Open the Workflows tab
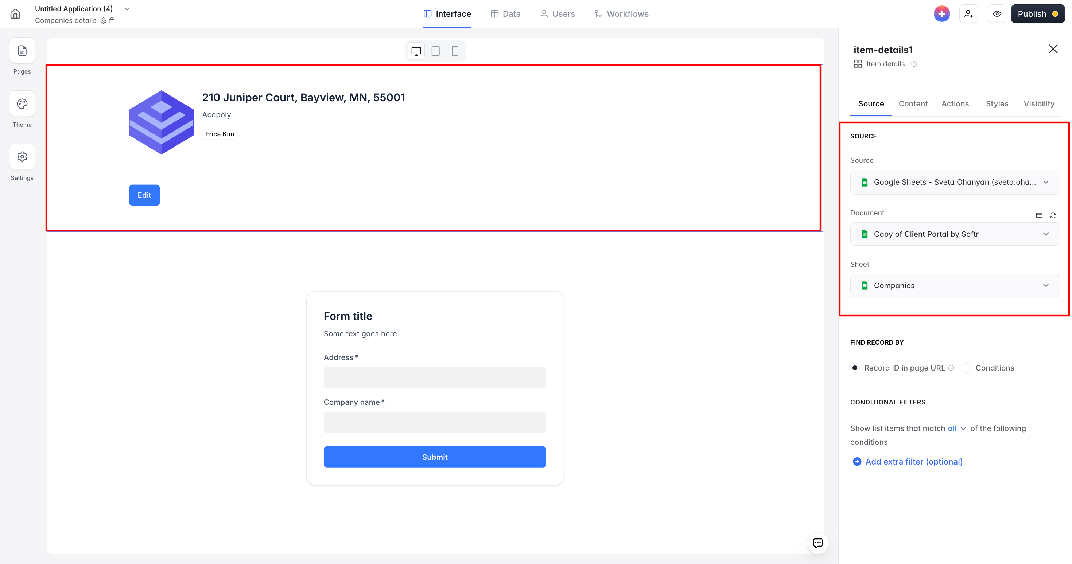Image resolution: width=1072 pixels, height=564 pixels. 621,14
